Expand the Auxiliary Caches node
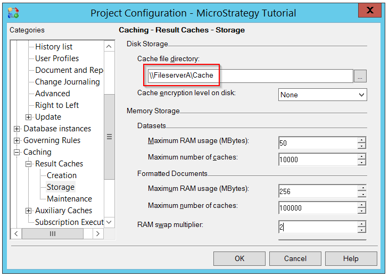 click(29, 211)
